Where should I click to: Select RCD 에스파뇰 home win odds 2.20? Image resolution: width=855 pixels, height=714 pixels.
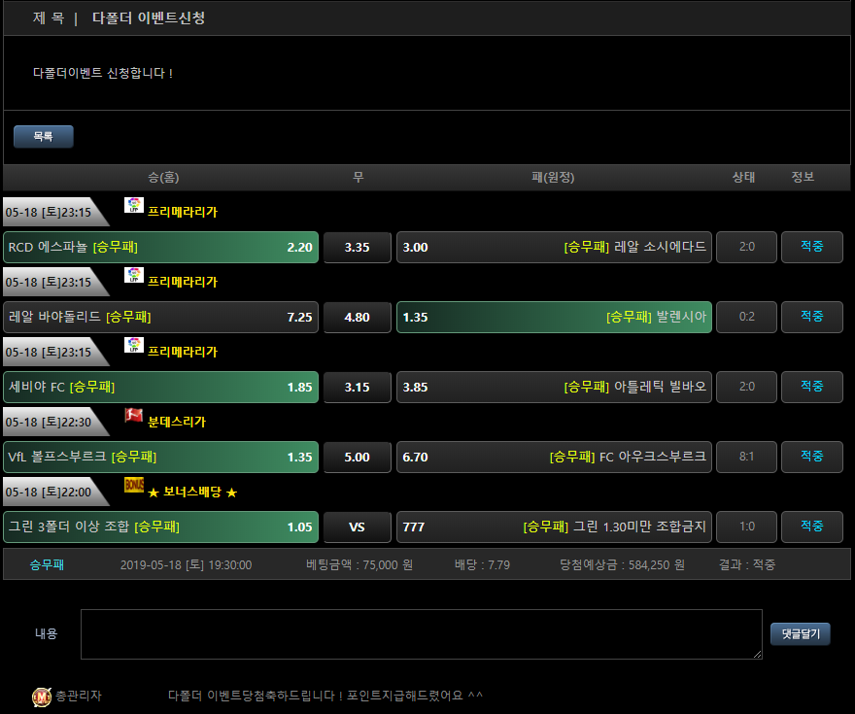pos(161,248)
